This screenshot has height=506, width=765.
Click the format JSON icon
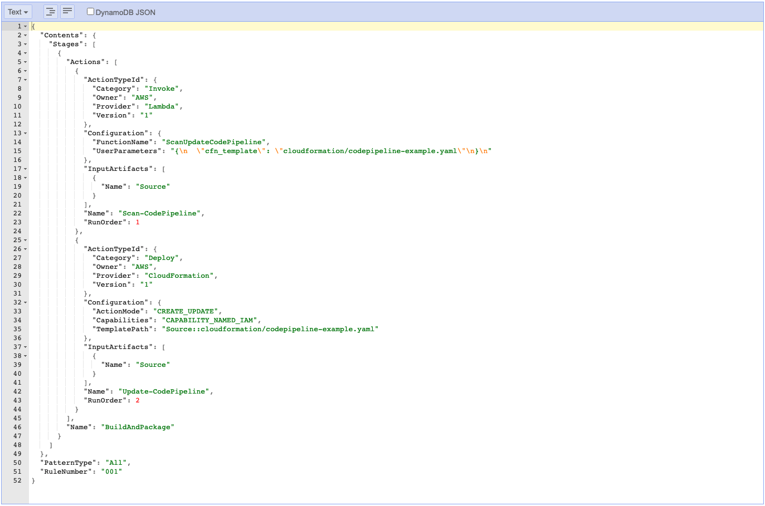point(51,12)
